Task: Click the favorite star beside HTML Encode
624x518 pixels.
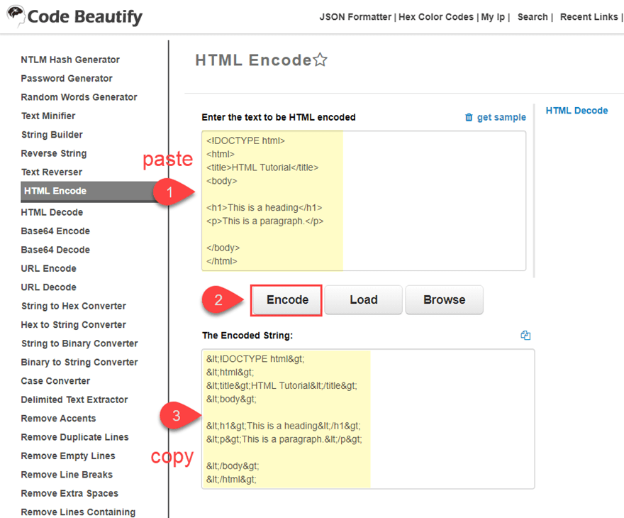Action: click(x=321, y=60)
